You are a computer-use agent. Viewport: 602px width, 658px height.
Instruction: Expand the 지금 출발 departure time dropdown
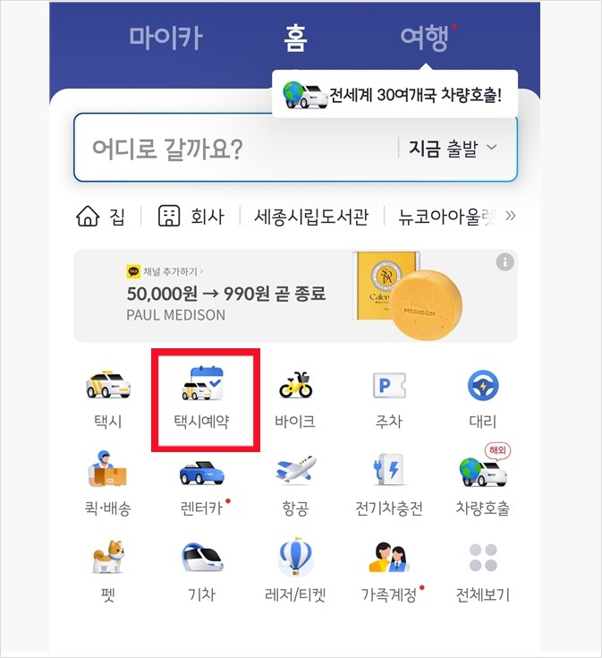pos(454,148)
